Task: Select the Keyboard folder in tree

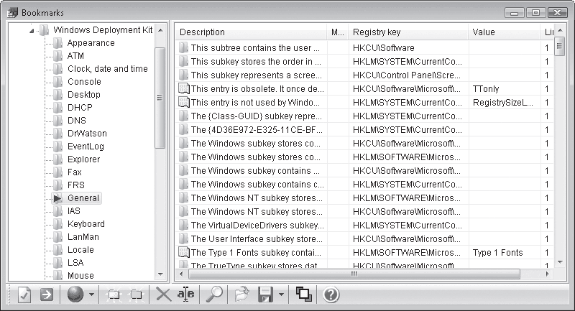Action: (86, 224)
